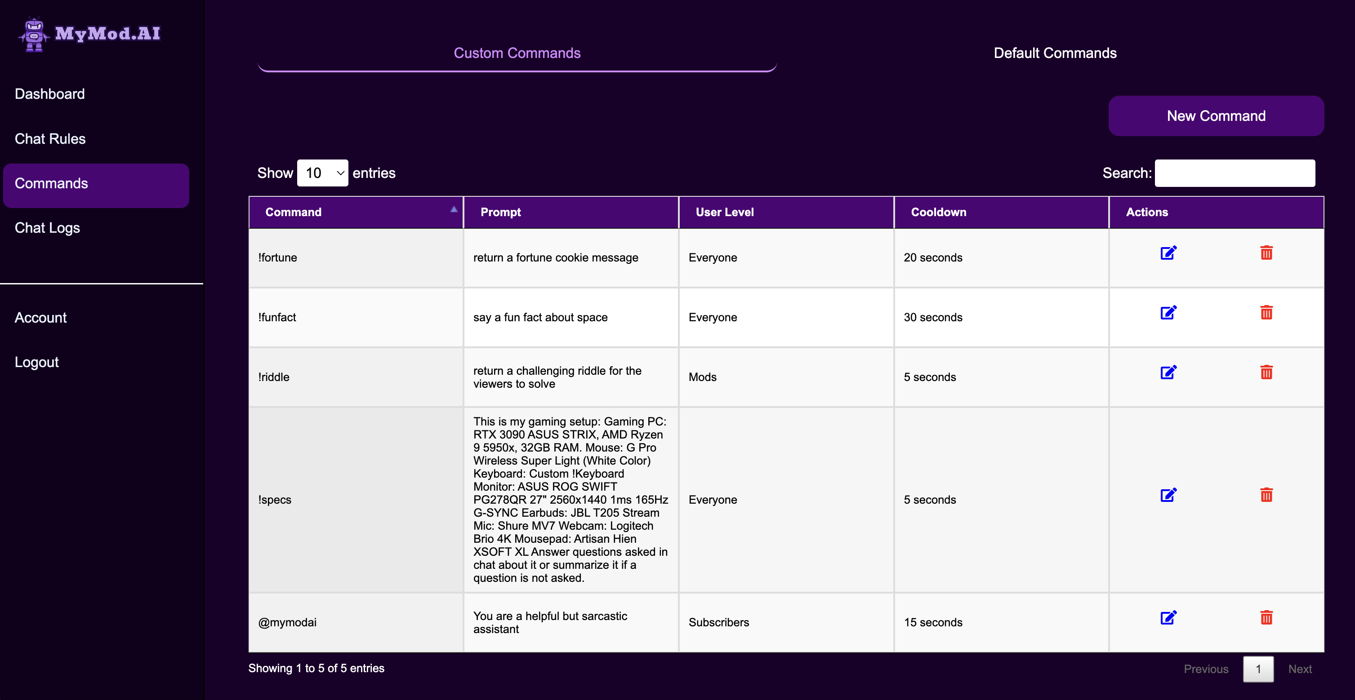Select Commands in the sidebar
Viewport: 1355px width, 700px height.
pyautogui.click(x=96, y=185)
